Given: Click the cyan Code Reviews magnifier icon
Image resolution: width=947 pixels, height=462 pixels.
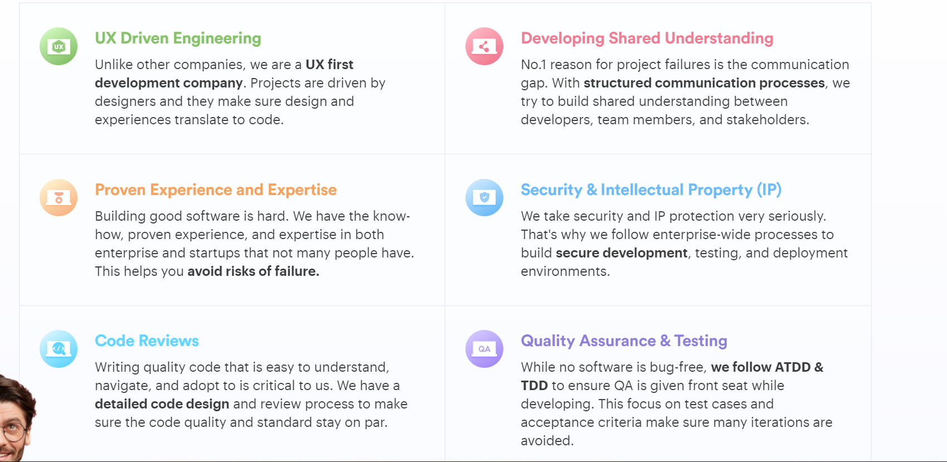Looking at the screenshot, I should pos(59,349).
